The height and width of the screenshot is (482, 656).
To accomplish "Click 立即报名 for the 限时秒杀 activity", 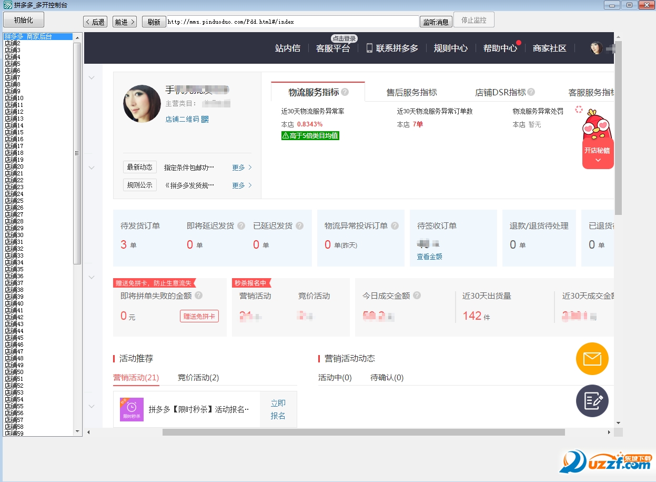I will point(278,408).
